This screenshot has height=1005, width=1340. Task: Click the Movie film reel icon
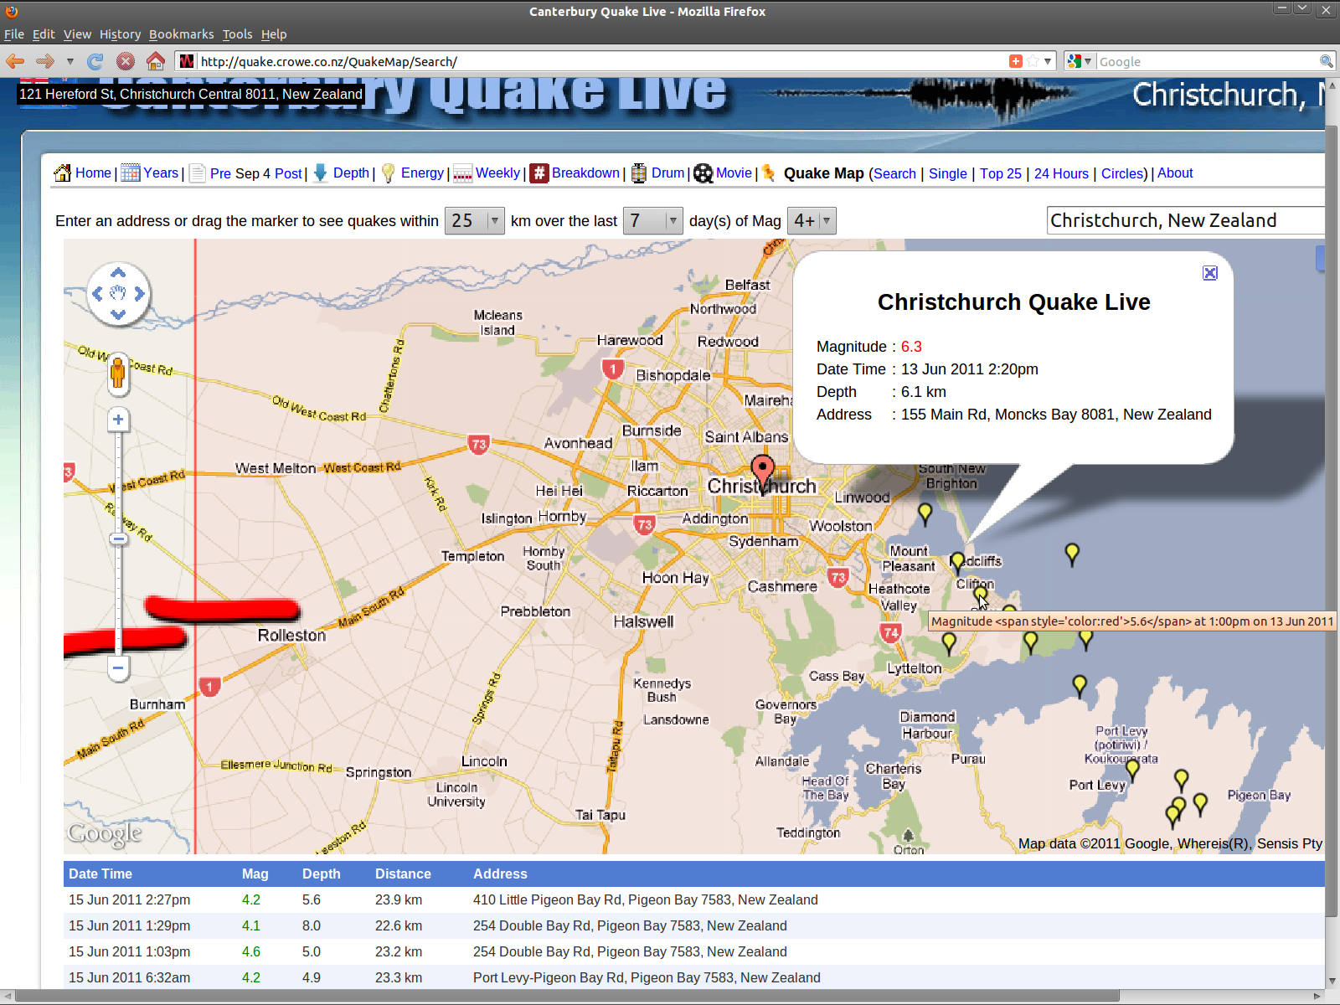[703, 173]
